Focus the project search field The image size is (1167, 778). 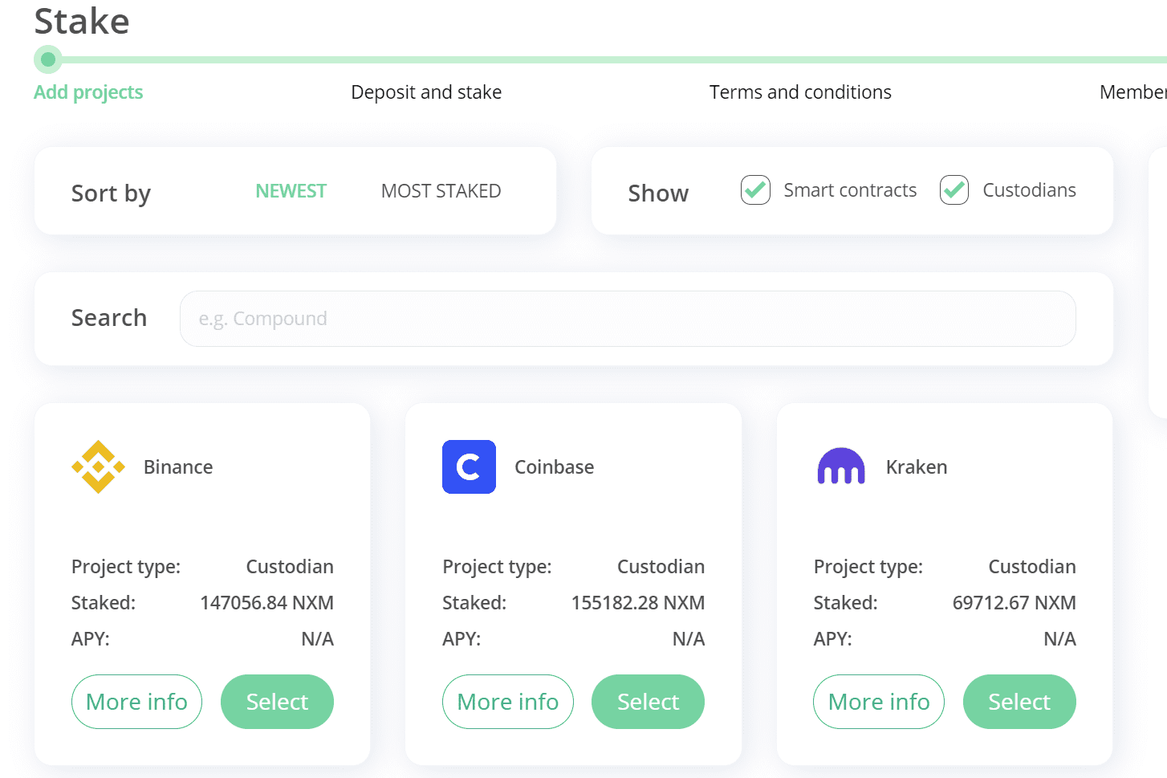628,319
